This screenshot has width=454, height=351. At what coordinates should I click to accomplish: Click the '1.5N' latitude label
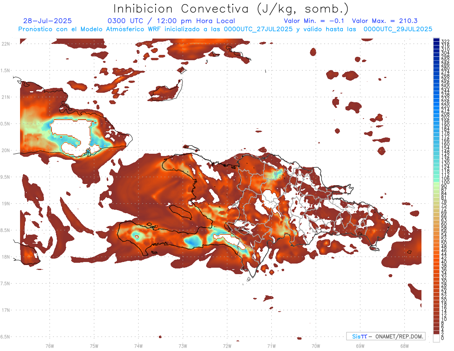5,70
